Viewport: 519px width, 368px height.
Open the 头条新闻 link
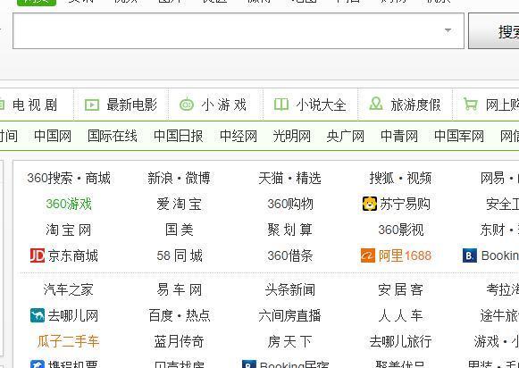[x=290, y=289]
